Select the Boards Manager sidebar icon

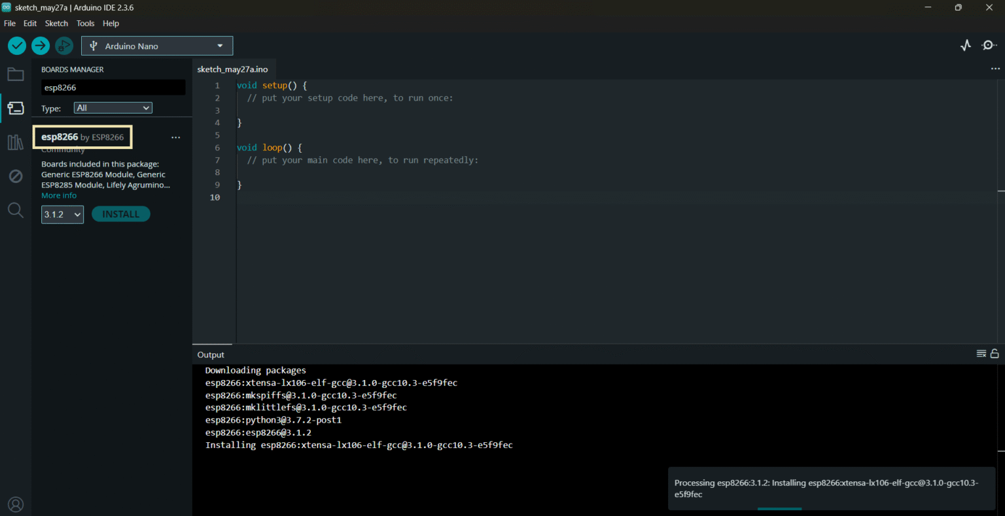[15, 108]
